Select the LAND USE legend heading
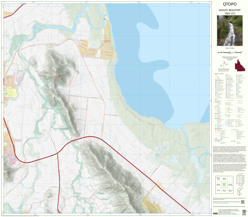The height and width of the screenshot is (217, 248). pos(217,106)
